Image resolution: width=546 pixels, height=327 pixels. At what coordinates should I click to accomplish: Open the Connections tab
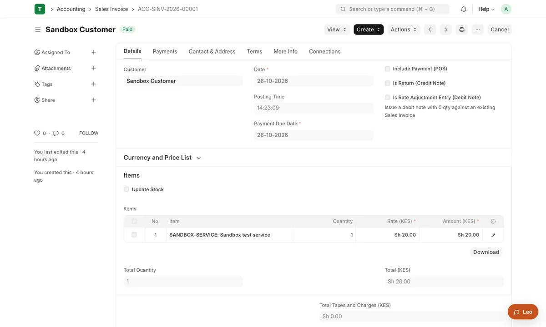point(324,51)
